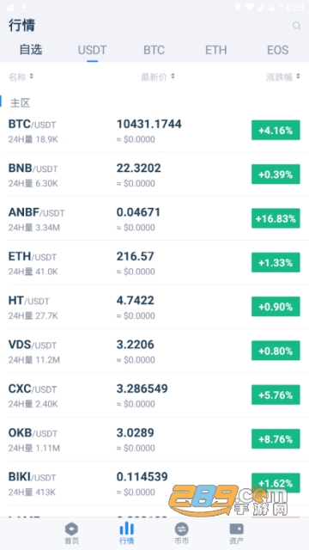309x550 pixels.
Task: Tap the 行情 market chart icon
Action: [127, 529]
